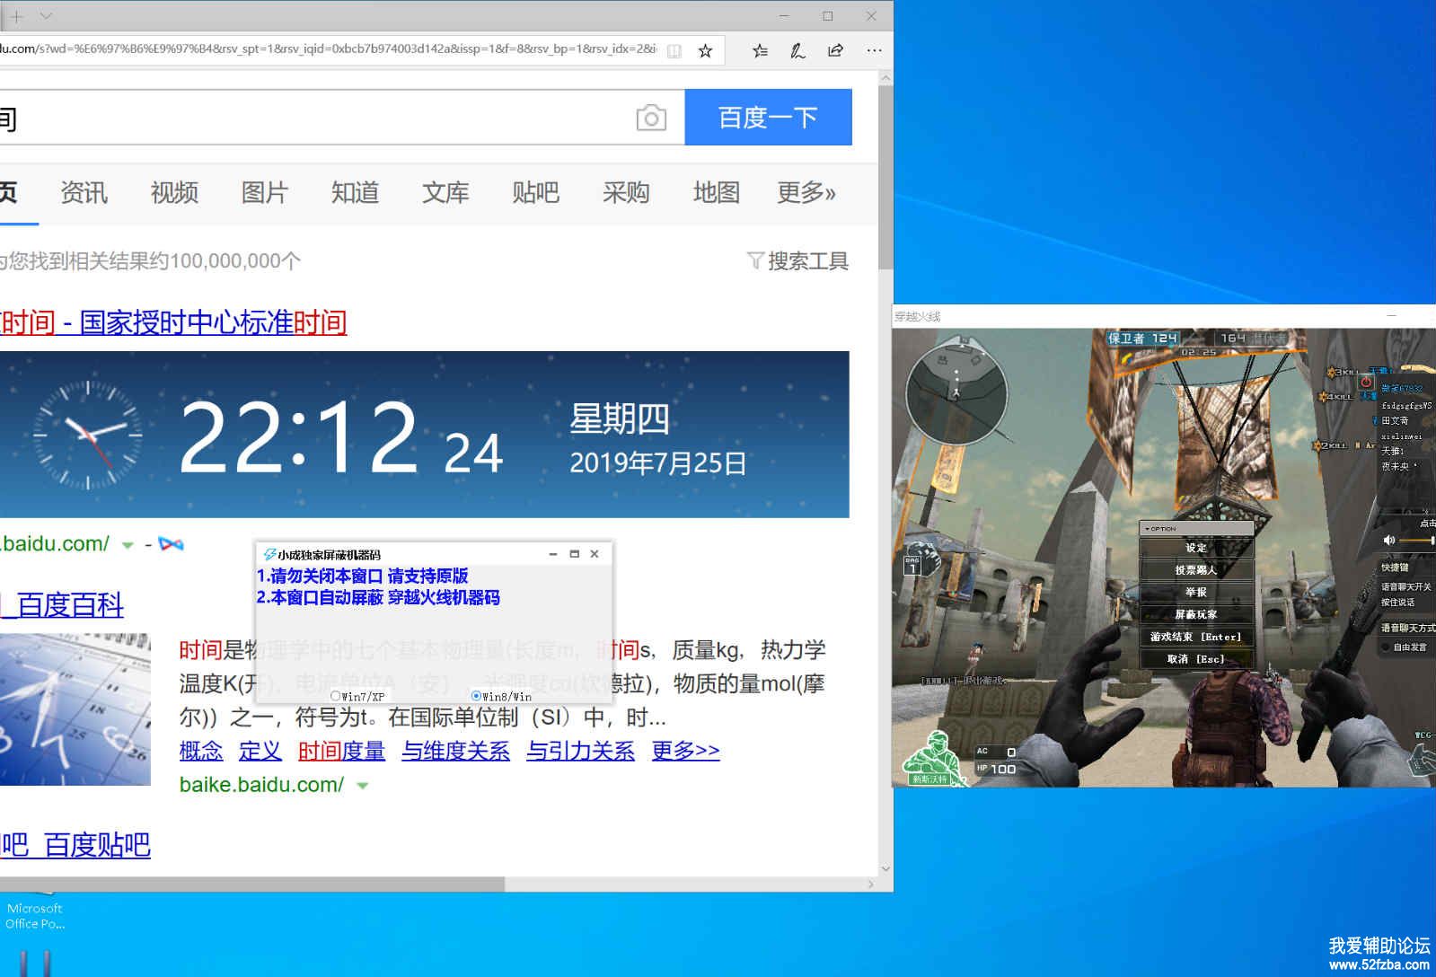Click 取消 [Esc] in game menu
The width and height of the screenshot is (1436, 977).
pos(1196,659)
